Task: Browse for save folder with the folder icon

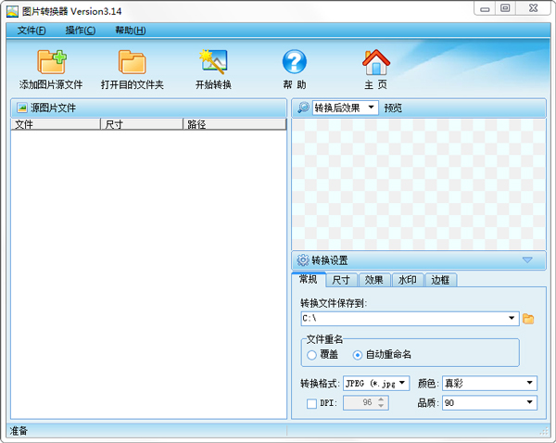Action: 528,319
